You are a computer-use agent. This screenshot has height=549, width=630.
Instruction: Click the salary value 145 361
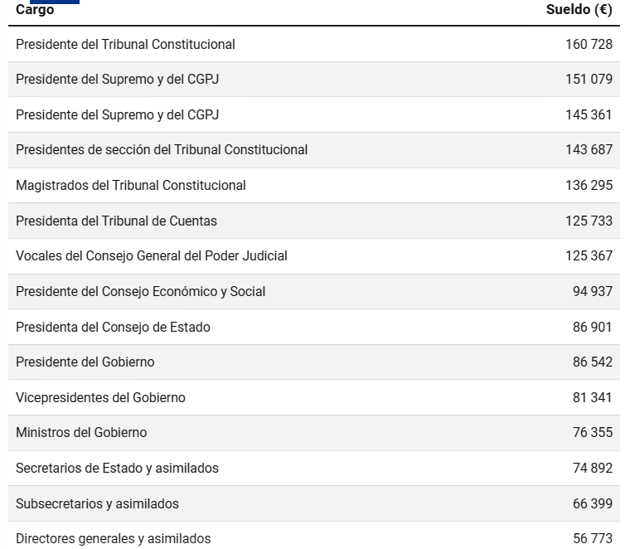589,115
